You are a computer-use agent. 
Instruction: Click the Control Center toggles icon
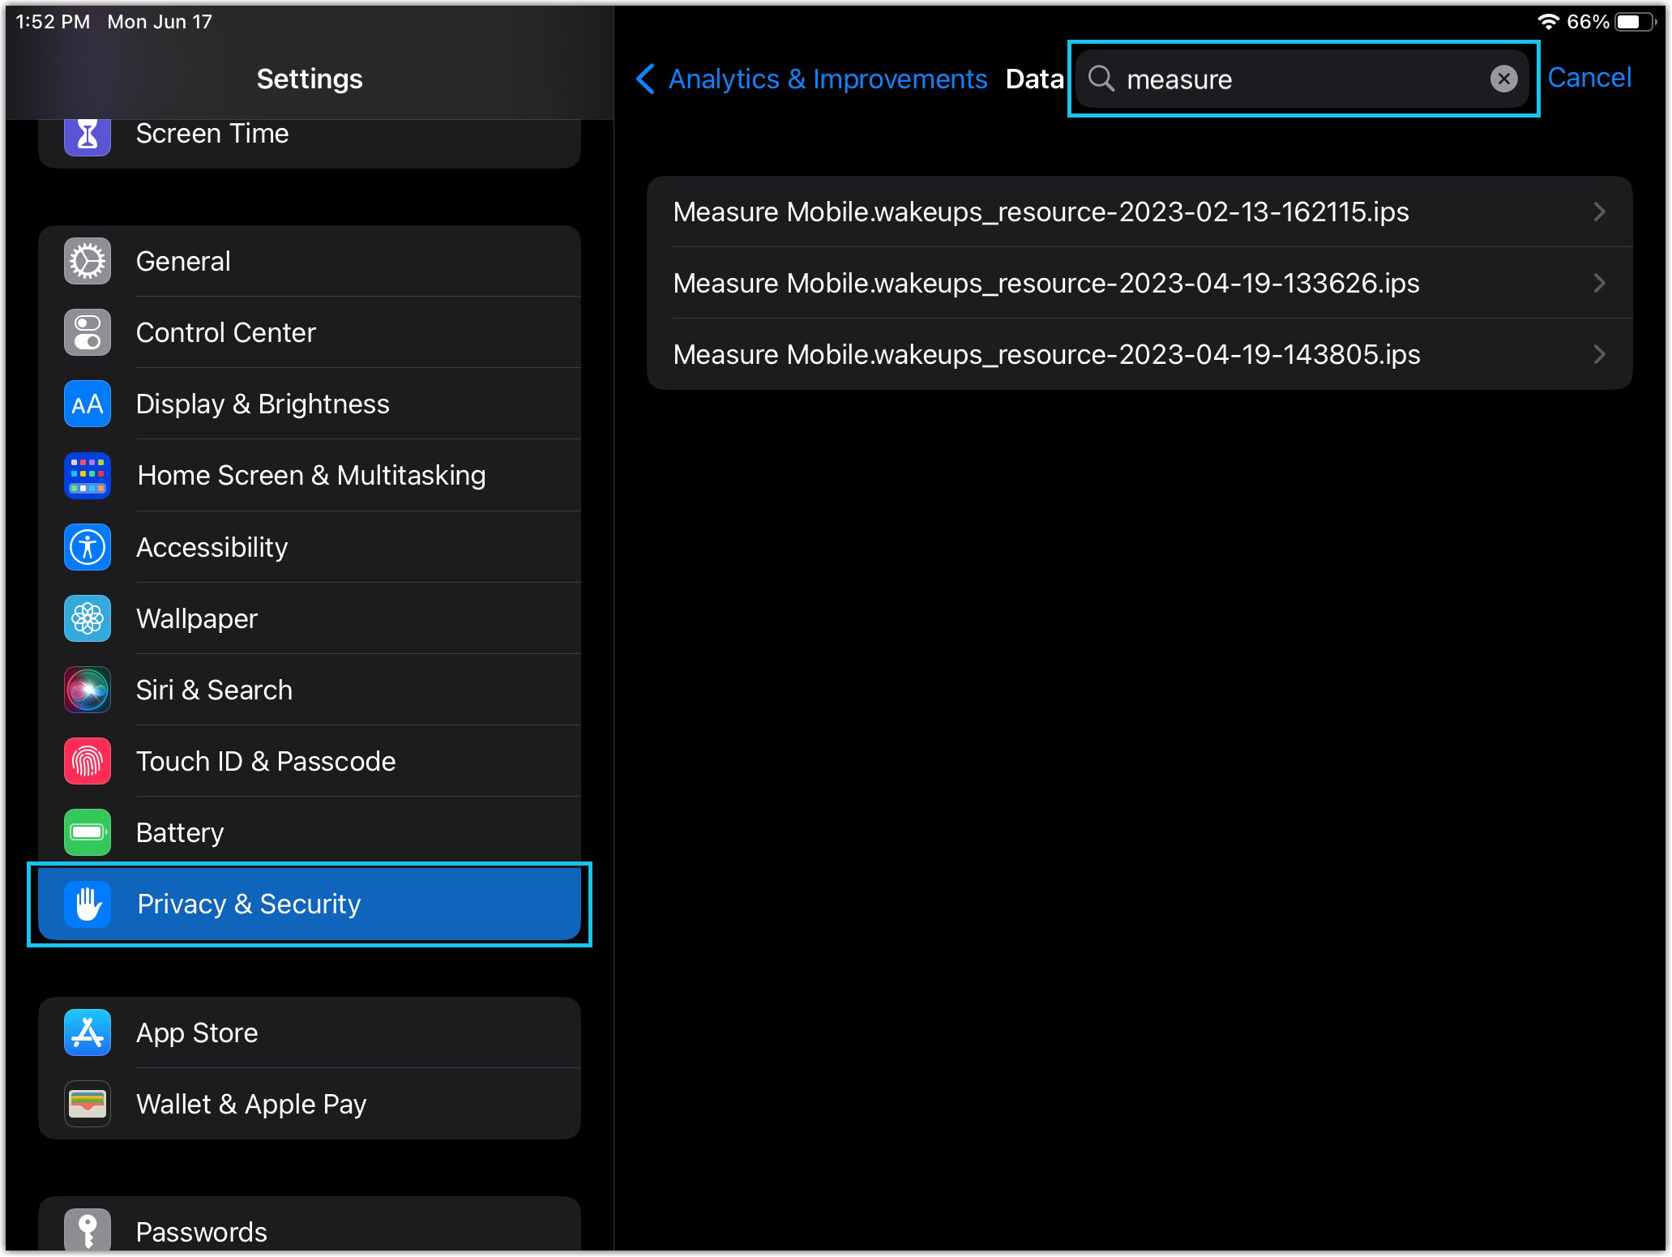pyautogui.click(x=88, y=333)
